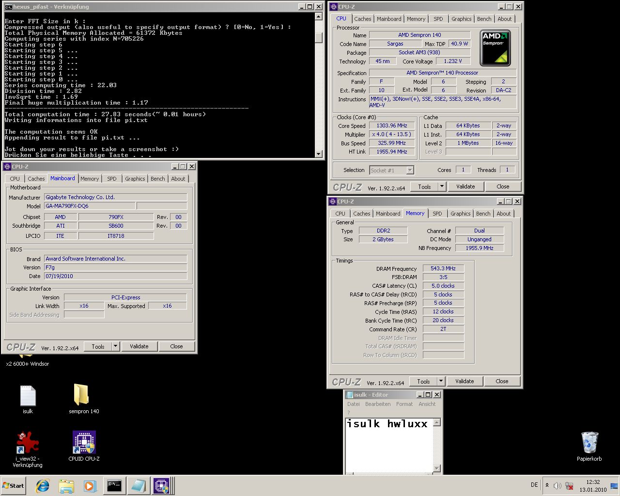This screenshot has height=496, width=620.
Task: Click Show desktop button at taskbar end
Action: point(615,486)
